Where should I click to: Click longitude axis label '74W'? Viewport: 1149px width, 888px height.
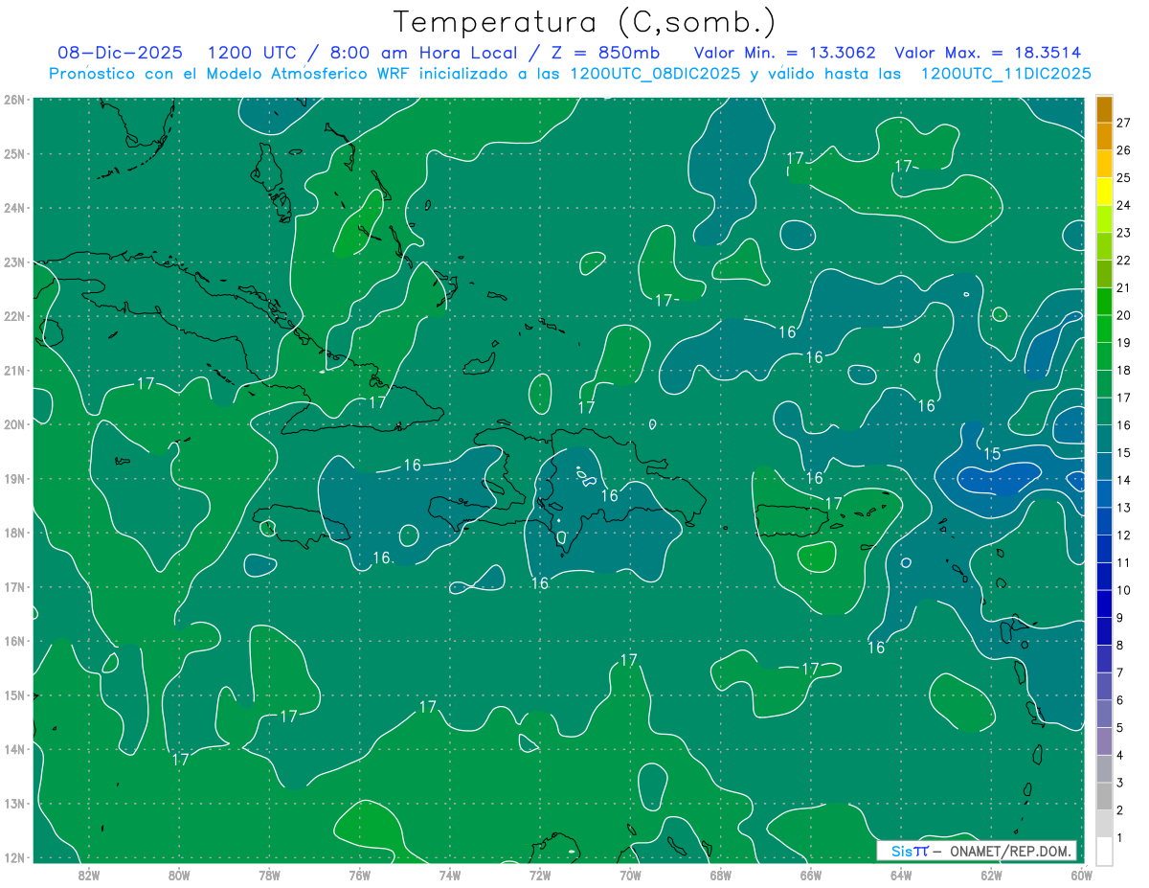coord(450,874)
